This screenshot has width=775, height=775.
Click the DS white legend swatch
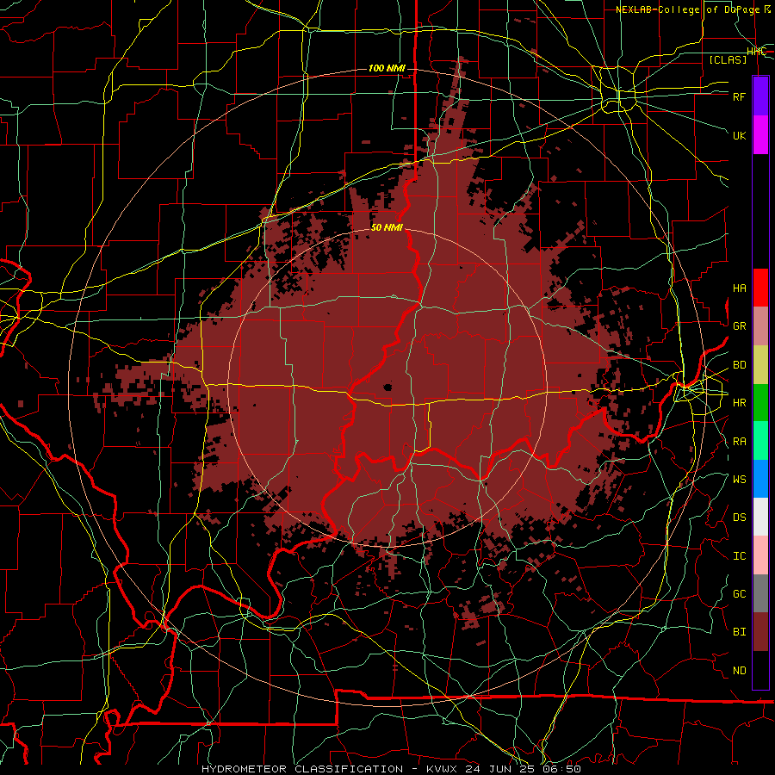pos(760,517)
